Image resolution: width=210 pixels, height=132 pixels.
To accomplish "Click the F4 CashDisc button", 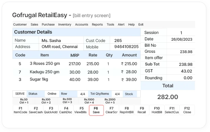I will [66, 110].
